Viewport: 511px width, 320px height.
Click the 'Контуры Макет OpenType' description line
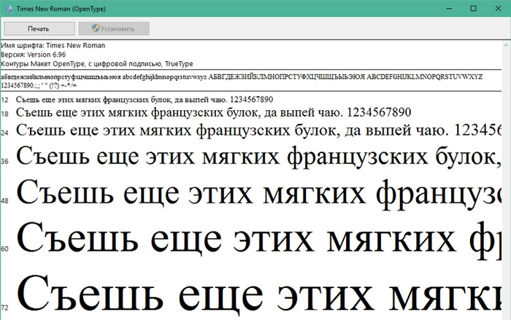coord(93,63)
